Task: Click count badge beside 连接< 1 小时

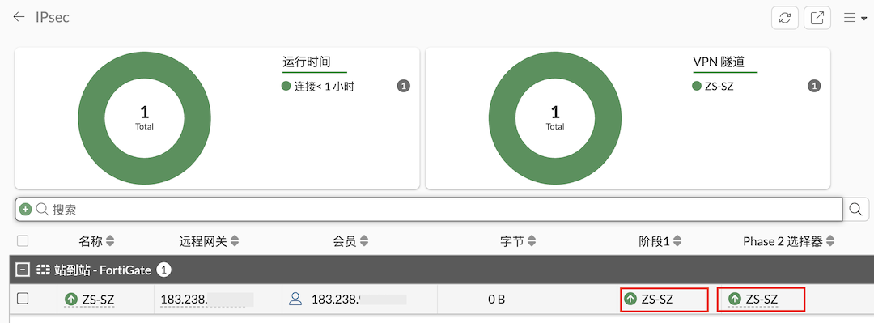Action: tap(404, 86)
